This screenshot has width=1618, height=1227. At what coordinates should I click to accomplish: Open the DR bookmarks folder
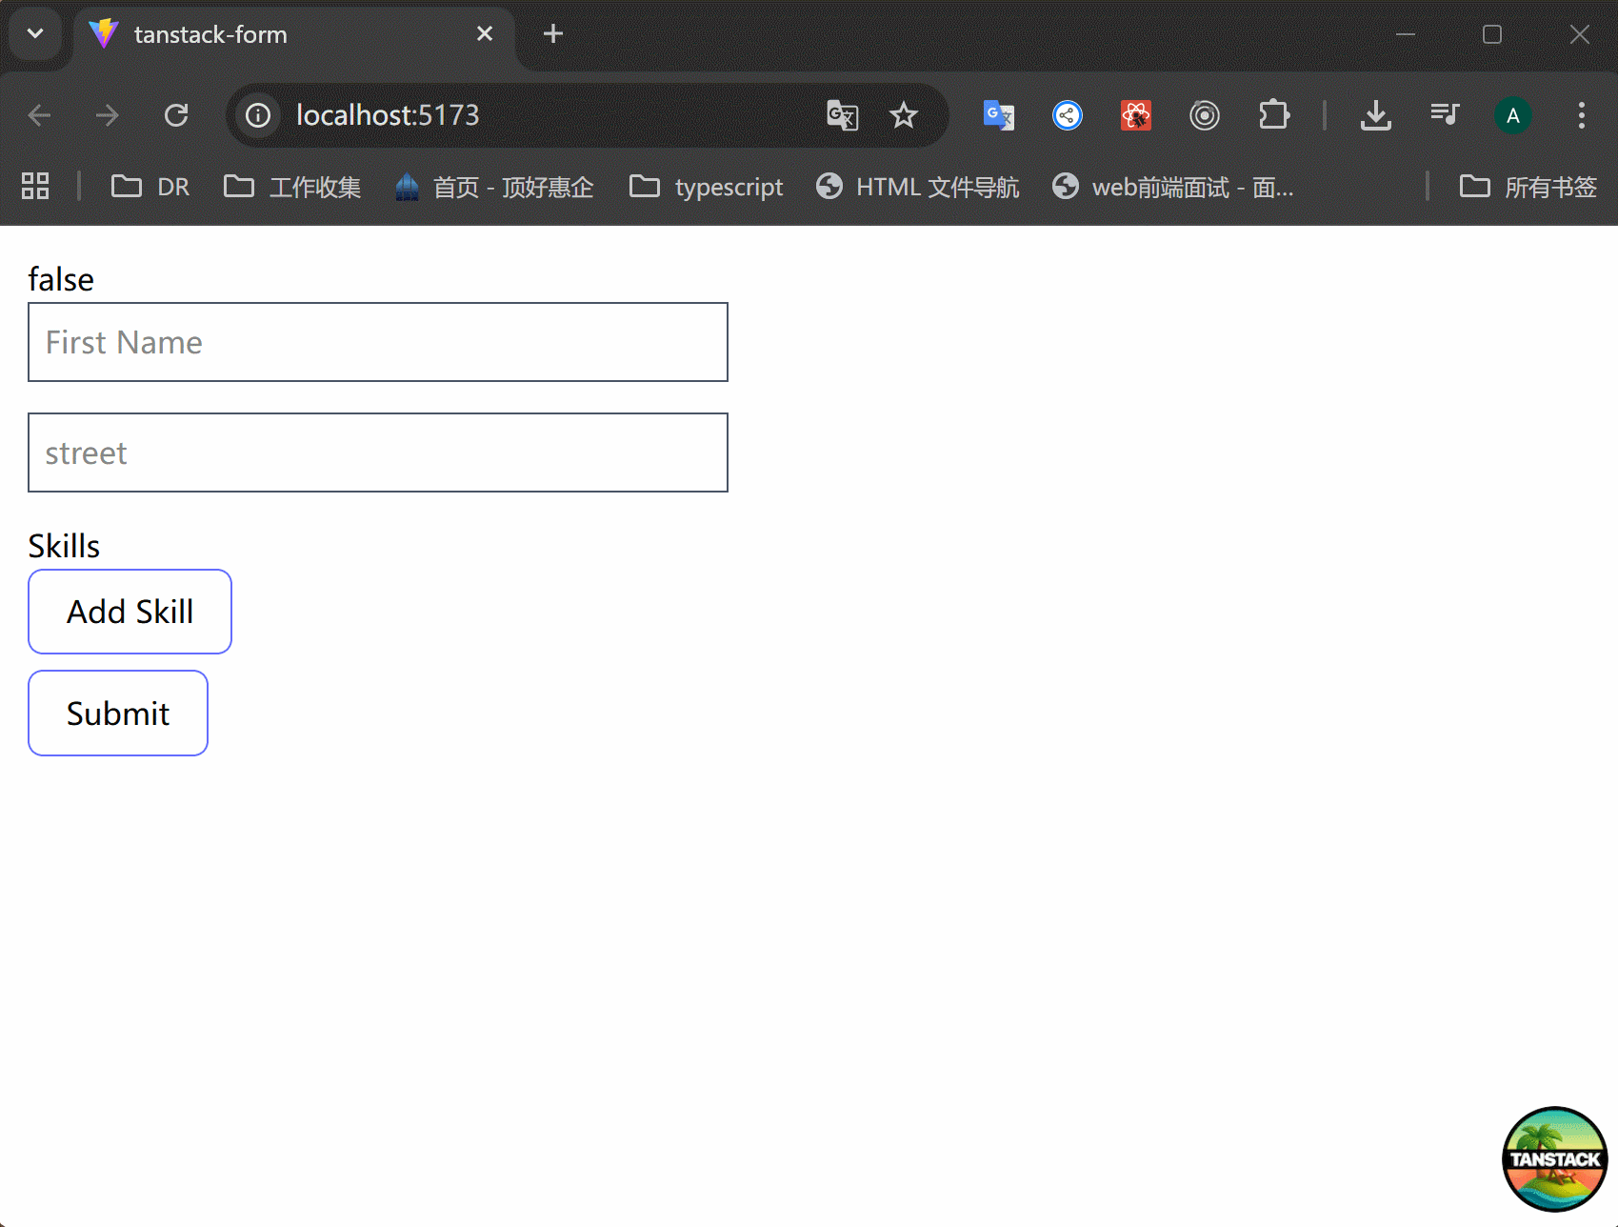point(150,187)
